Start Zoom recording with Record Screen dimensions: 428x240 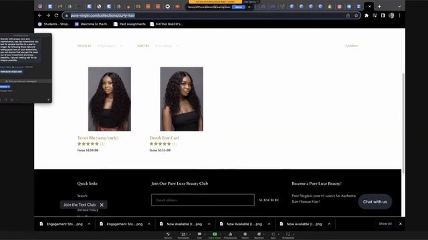pos(245,235)
